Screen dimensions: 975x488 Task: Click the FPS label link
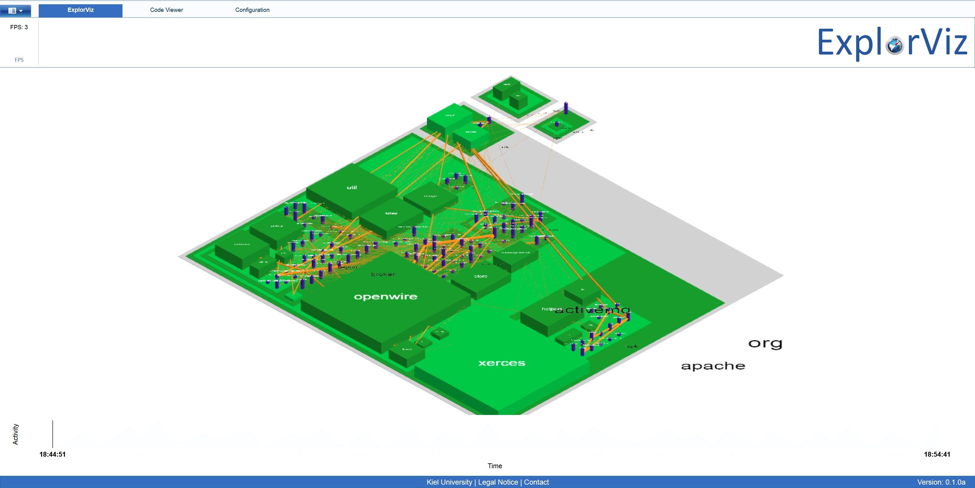click(x=19, y=60)
